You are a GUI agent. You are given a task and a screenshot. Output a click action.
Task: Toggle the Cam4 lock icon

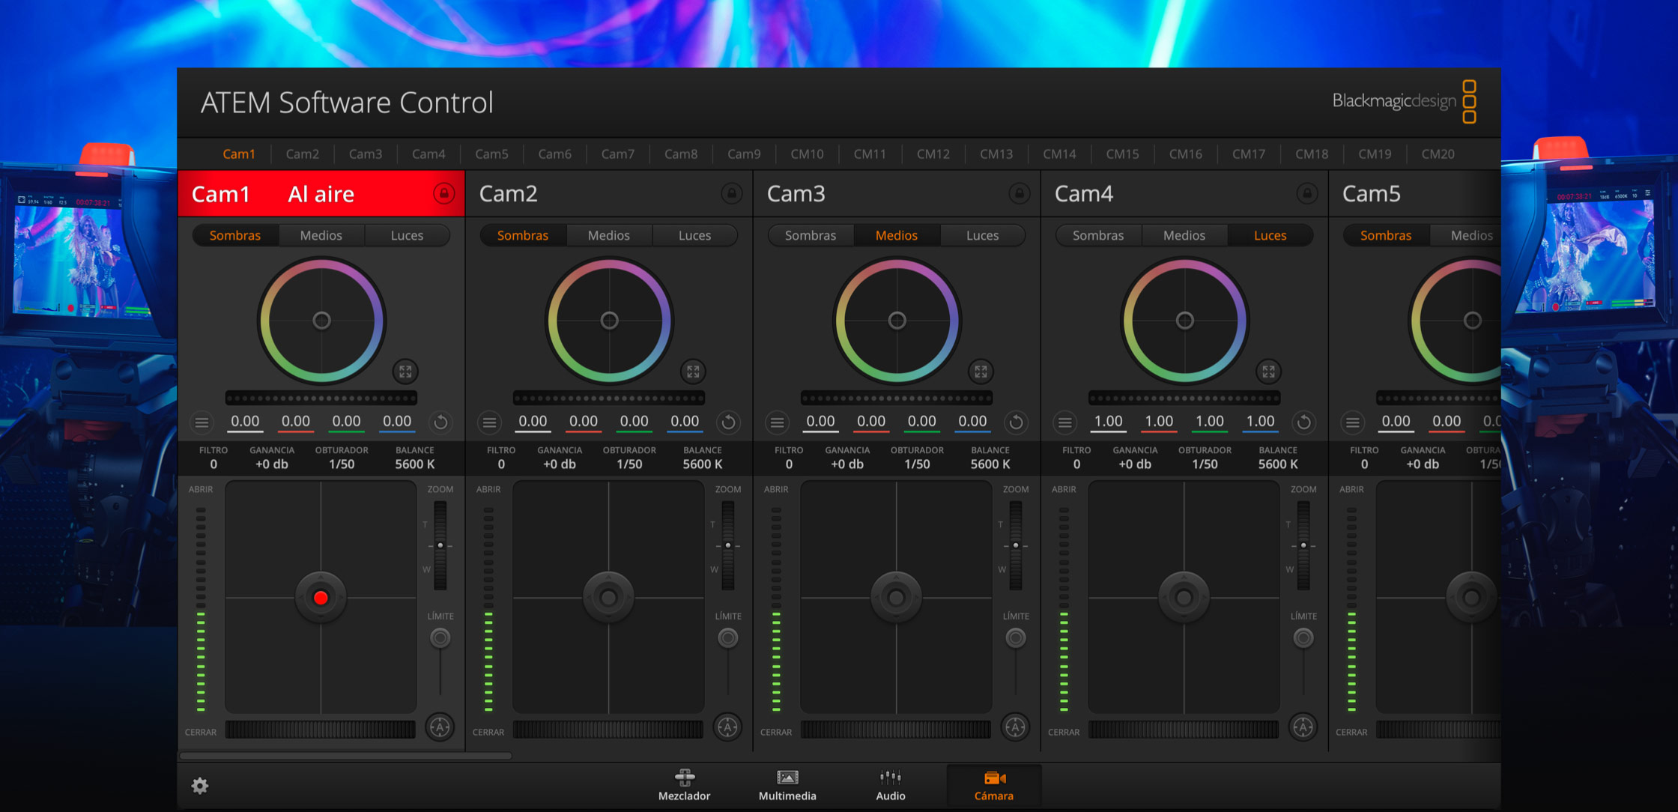click(1306, 194)
